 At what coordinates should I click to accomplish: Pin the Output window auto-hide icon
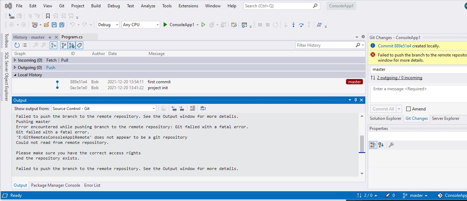[356, 100]
